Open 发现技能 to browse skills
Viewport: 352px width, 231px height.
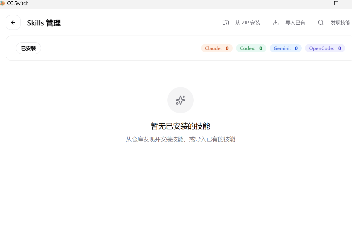[341, 23]
